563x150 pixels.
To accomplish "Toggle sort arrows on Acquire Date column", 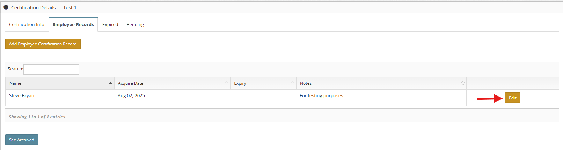I will (x=226, y=83).
